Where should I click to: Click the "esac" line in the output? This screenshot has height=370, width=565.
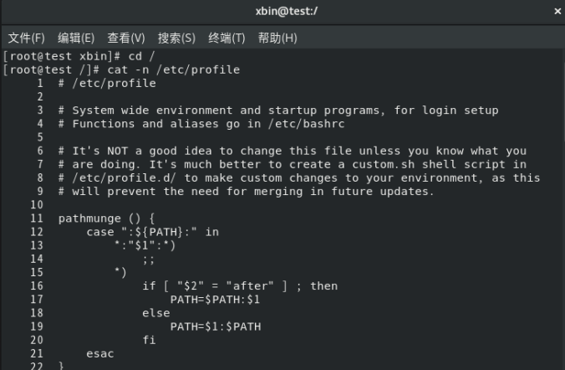point(99,353)
